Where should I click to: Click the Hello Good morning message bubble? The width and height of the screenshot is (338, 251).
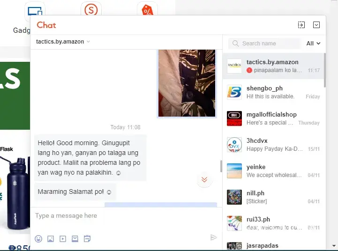[90, 157]
